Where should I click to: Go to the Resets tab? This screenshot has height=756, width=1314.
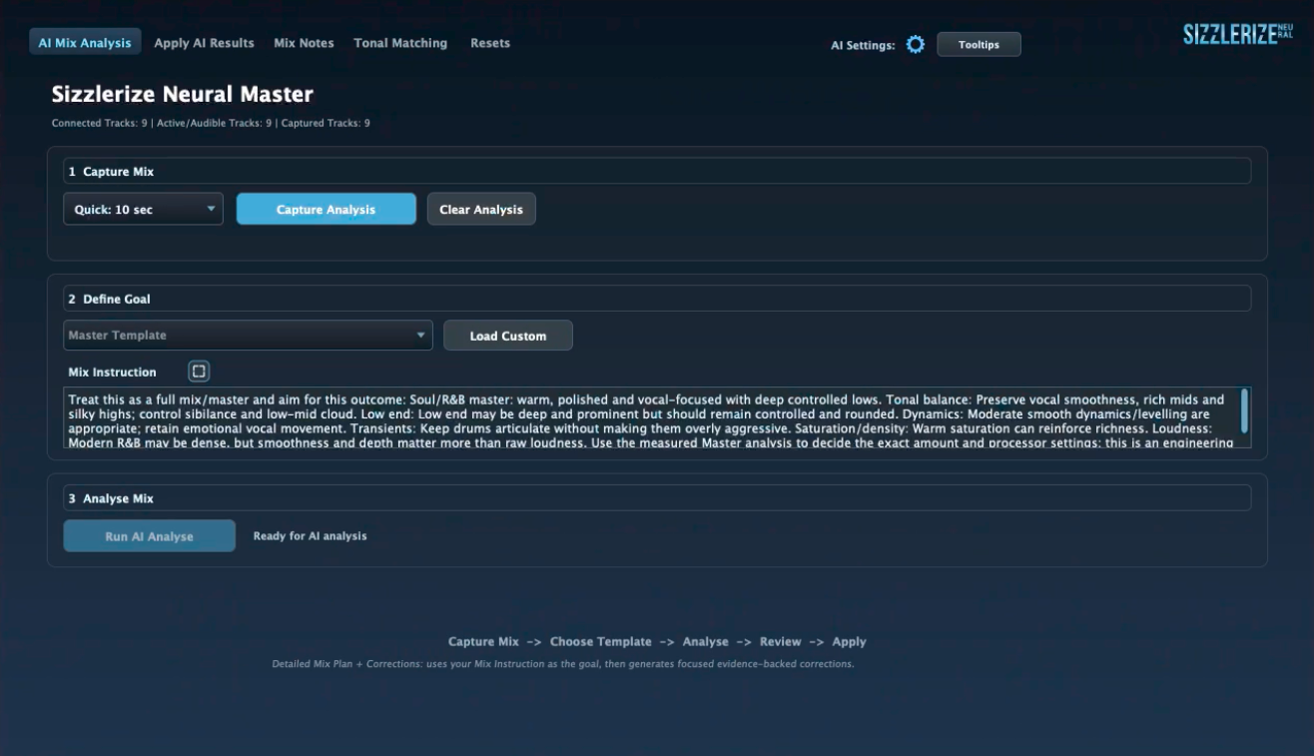tap(490, 43)
